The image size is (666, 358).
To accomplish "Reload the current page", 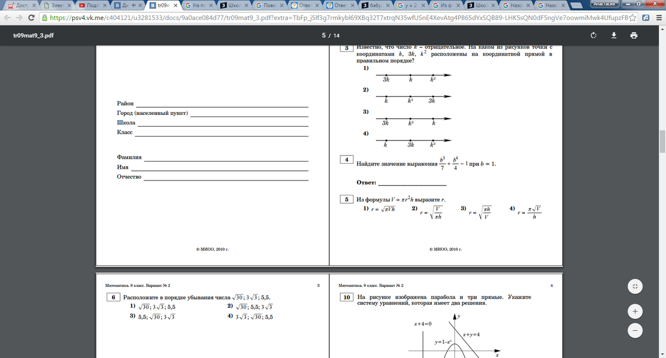I will coord(32,17).
